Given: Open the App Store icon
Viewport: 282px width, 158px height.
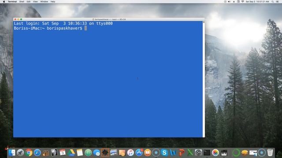Looking at the screenshot, I should tap(139, 153).
